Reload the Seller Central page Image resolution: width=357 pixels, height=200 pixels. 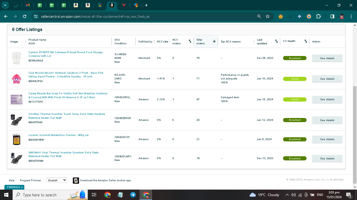click(25, 16)
